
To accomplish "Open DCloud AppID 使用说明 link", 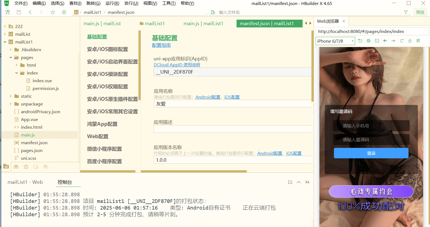I will [x=177, y=65].
